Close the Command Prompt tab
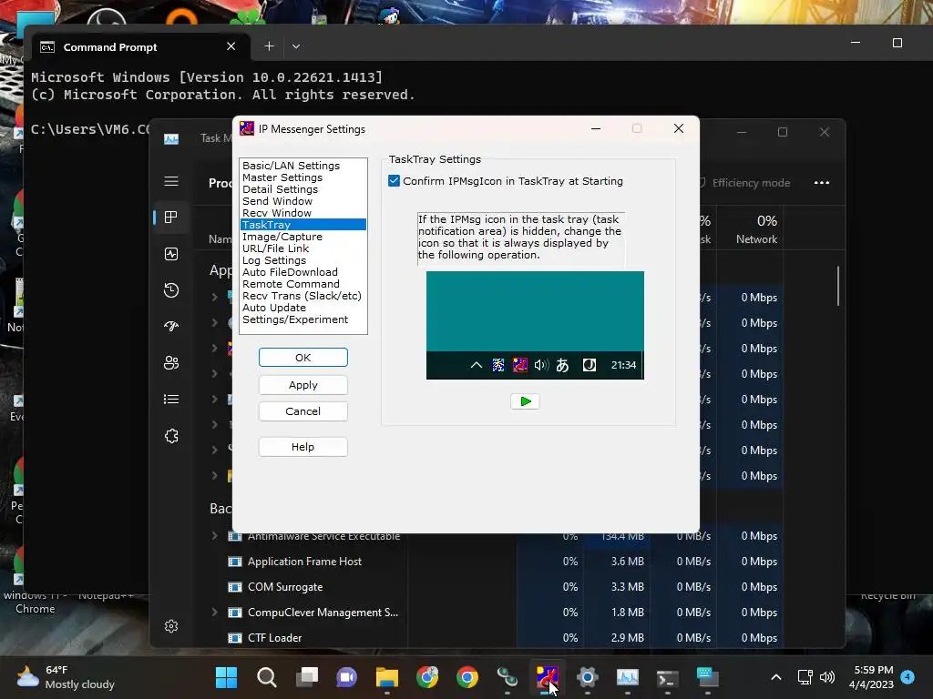 [x=231, y=46]
